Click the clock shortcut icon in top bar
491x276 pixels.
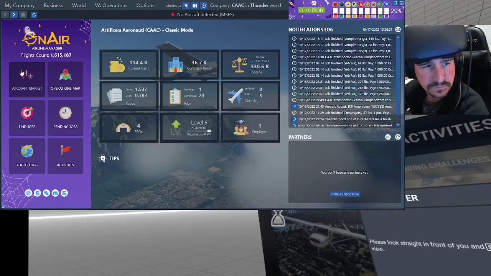pos(204,6)
